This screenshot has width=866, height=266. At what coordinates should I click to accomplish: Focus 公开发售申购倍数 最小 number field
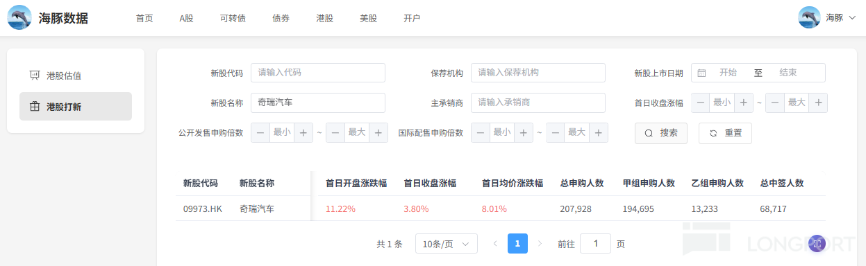[x=282, y=132]
